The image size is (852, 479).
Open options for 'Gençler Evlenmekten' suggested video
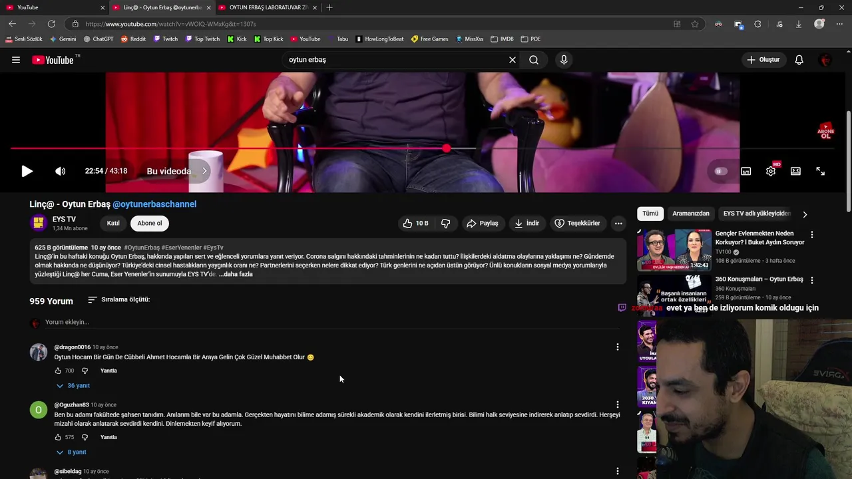pos(812,235)
